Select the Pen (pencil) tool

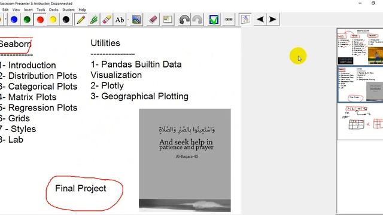click(81, 20)
